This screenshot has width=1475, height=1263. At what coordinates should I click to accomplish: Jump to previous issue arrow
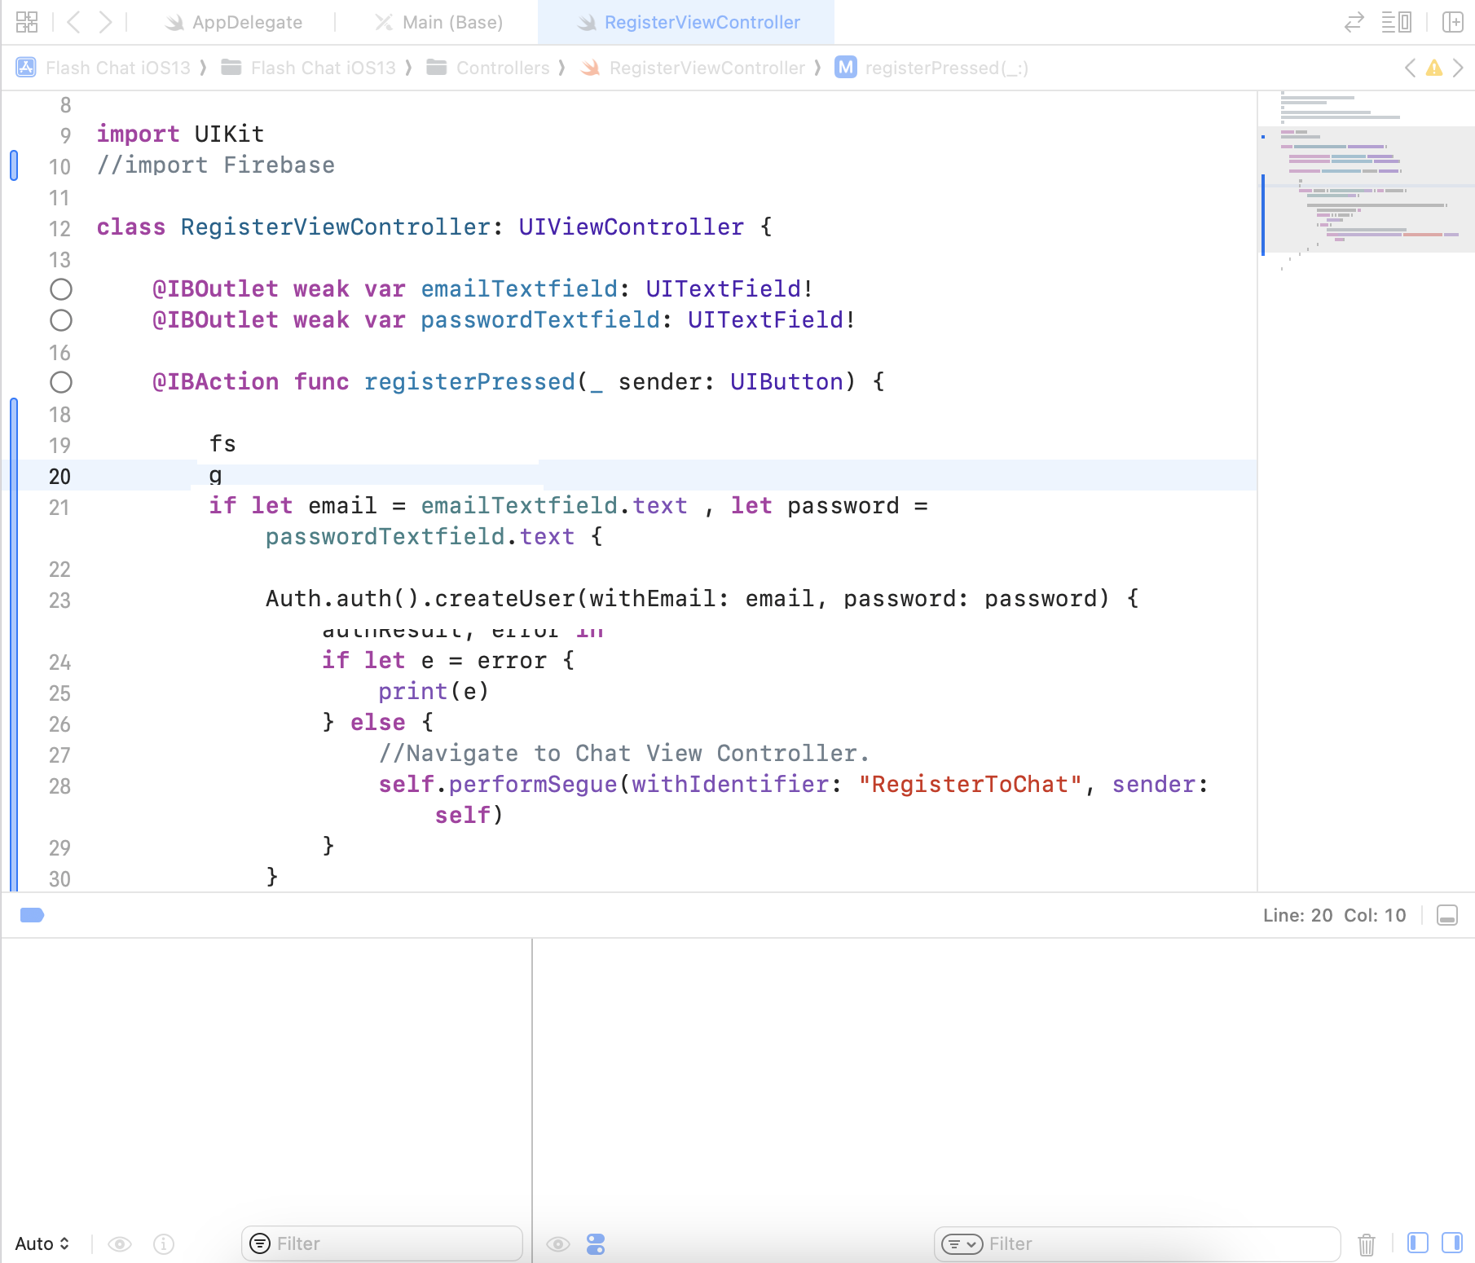(x=1410, y=68)
